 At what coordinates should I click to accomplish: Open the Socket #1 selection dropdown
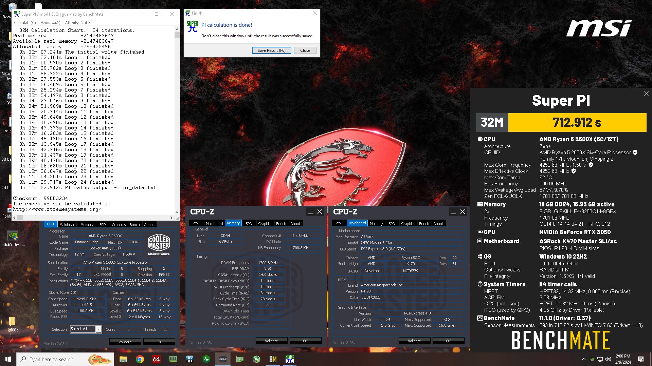(98, 329)
